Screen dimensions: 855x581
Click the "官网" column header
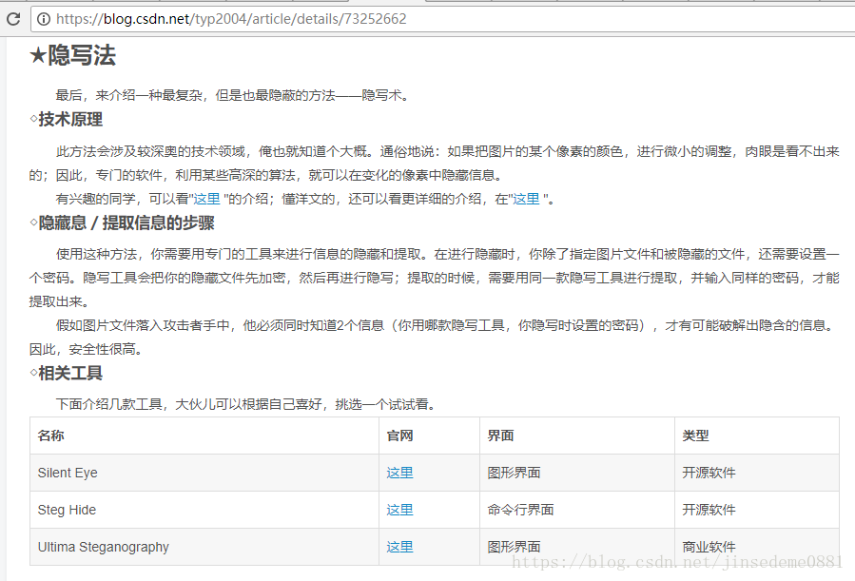pos(430,436)
